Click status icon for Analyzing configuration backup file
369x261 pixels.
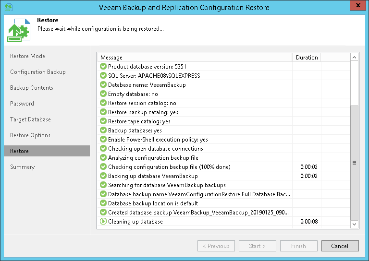[103, 158]
